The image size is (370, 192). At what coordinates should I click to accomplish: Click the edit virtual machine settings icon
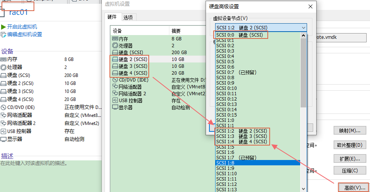click(x=3, y=34)
